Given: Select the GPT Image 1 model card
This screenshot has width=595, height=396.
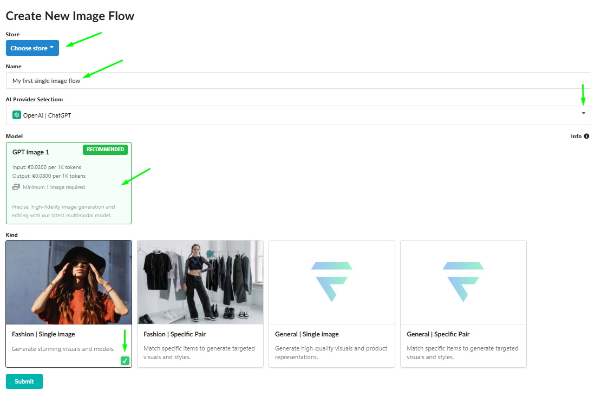Looking at the screenshot, I should (69, 183).
